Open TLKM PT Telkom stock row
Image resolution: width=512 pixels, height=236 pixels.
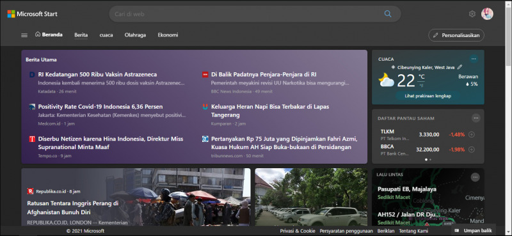point(428,134)
